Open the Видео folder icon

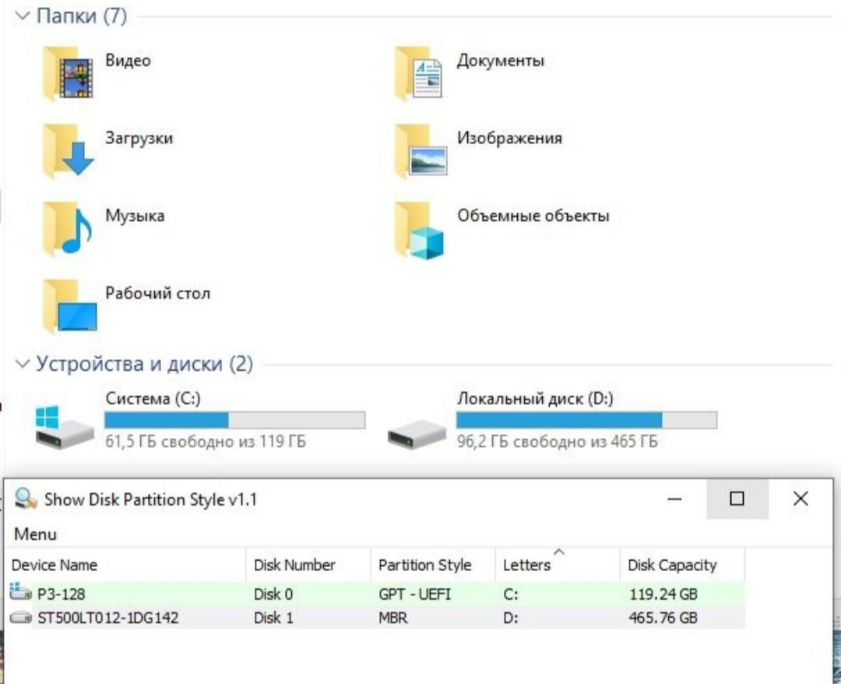point(68,73)
